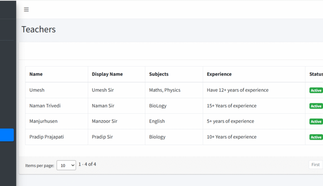Toggle Naman Trivedi's Active status badge

coord(316,106)
